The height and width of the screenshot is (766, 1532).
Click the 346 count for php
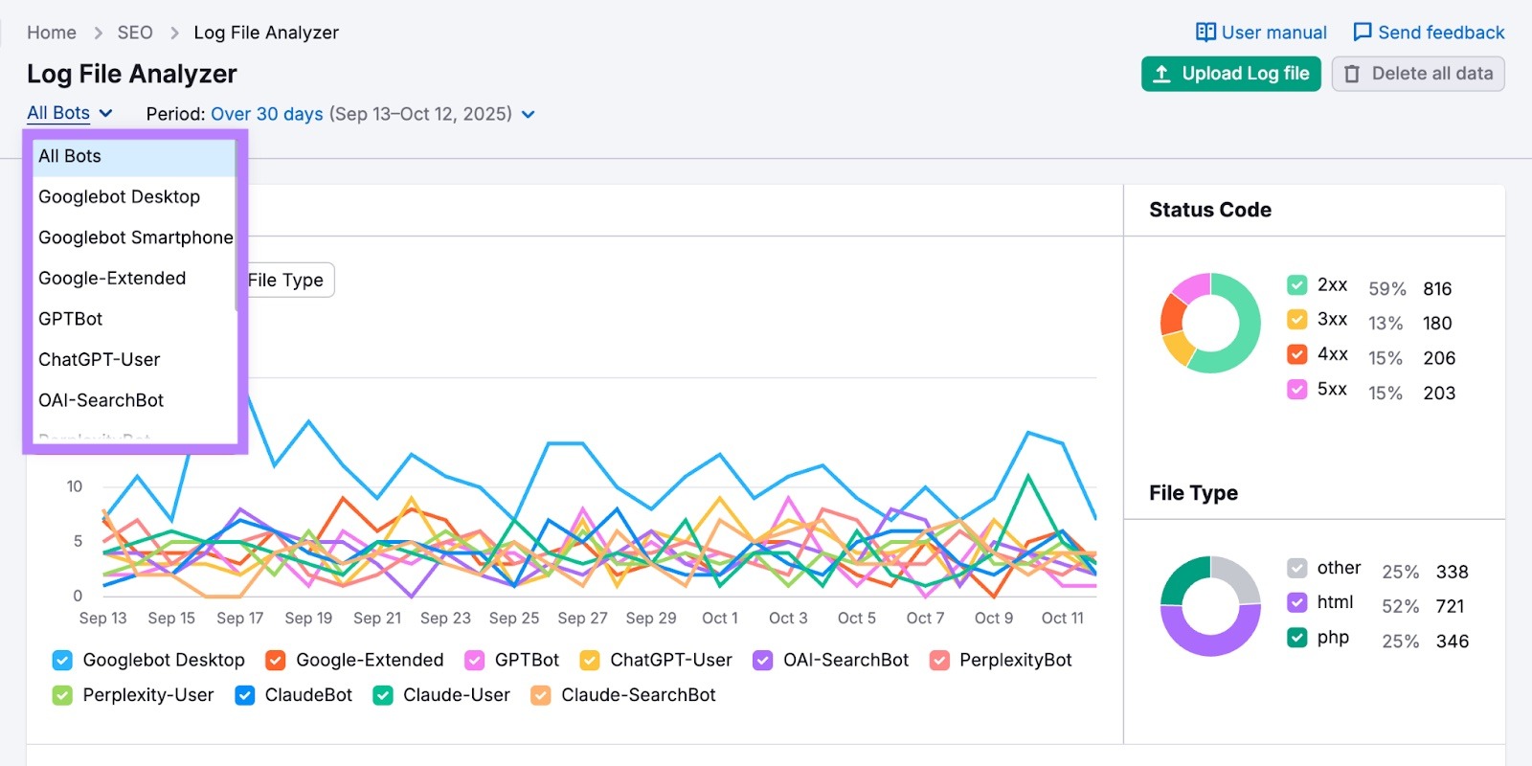pyautogui.click(x=1452, y=642)
